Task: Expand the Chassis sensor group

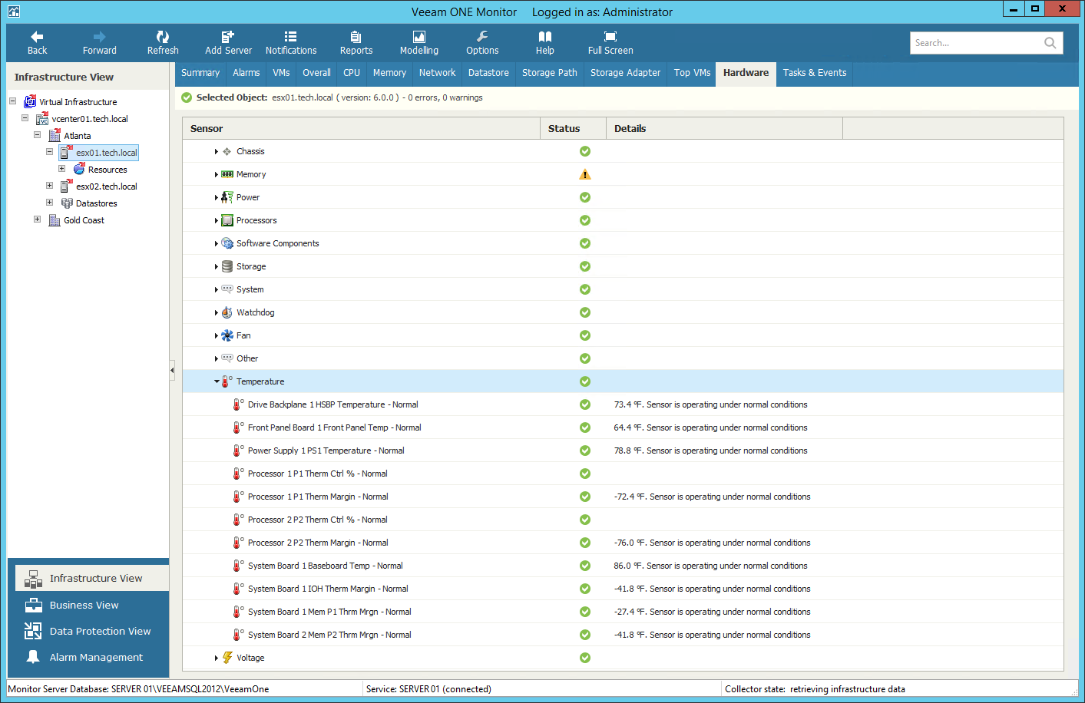Action: 217,151
